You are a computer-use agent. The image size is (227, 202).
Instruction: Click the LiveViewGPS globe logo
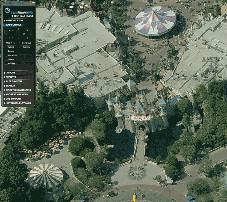pos(7,11)
